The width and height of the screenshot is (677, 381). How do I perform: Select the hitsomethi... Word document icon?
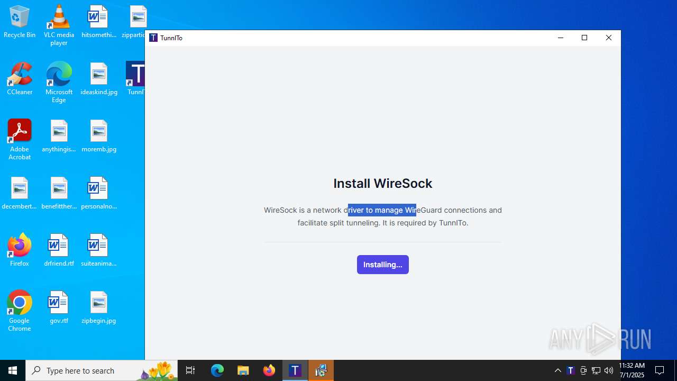click(98, 22)
